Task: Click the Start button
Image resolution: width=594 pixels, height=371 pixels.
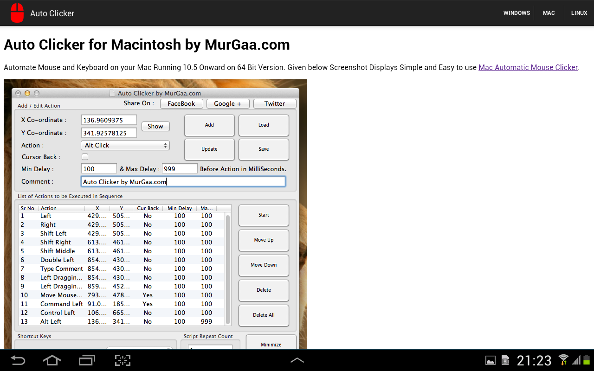Action: coord(264,215)
